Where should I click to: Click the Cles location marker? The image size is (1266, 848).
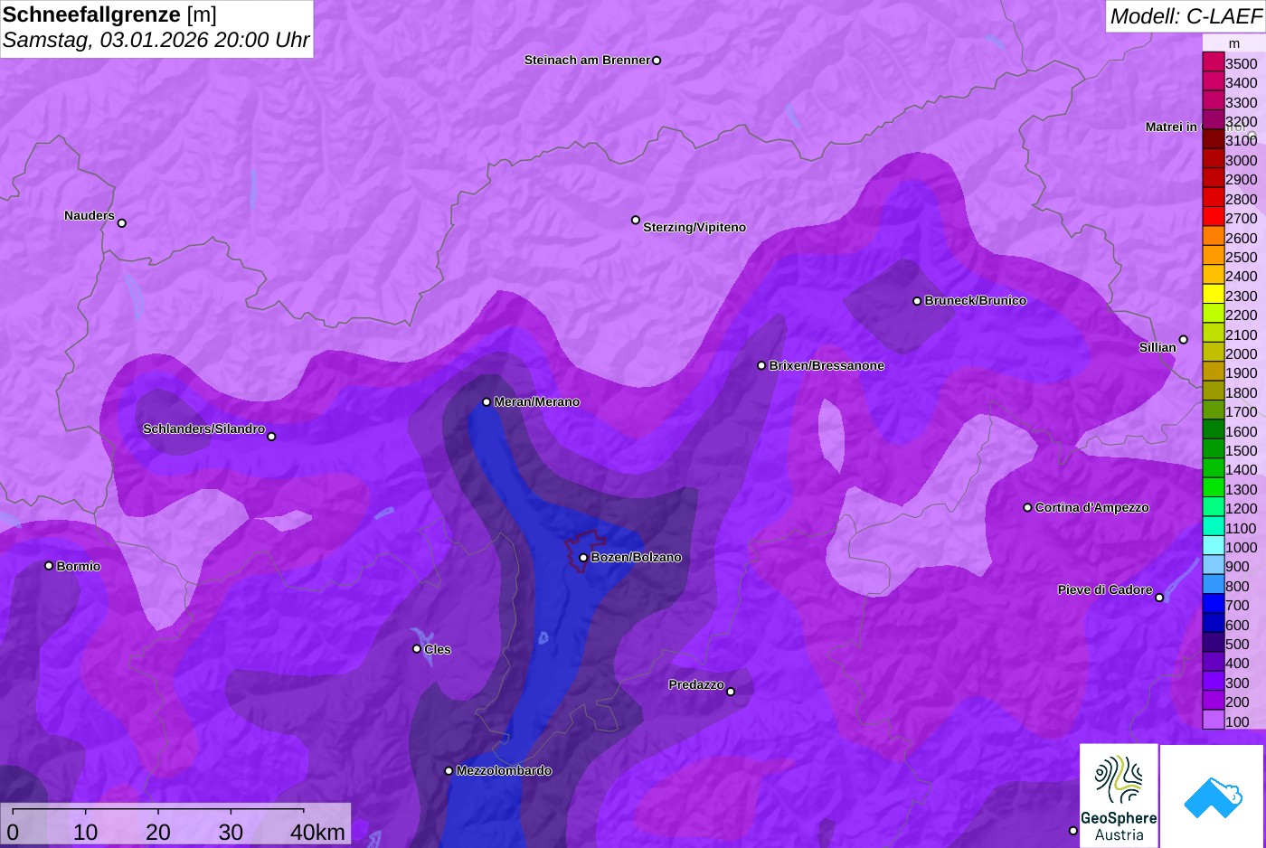coord(417,649)
